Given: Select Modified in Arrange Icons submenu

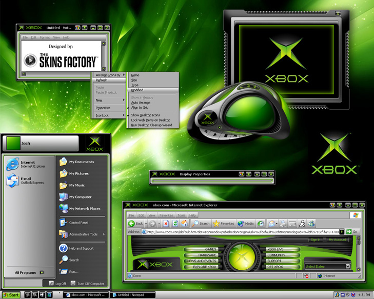Looking at the screenshot, I should click(153, 90).
